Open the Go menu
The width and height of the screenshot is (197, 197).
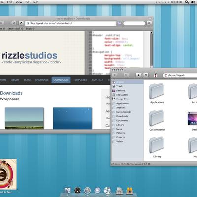(27, 2)
